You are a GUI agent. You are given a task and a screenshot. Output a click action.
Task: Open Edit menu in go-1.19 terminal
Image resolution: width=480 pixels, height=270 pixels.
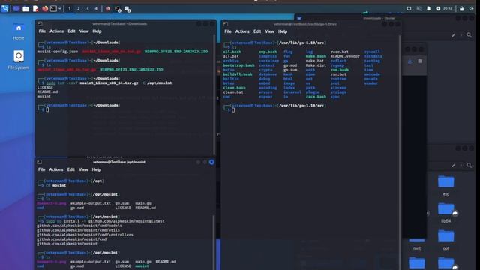257,31
